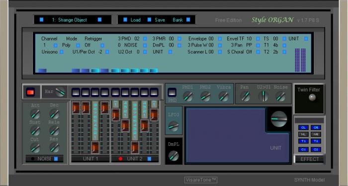Screen dimensions: 348x186
Task: Change the Envelope 00 square
Action: click(x=220, y=39)
